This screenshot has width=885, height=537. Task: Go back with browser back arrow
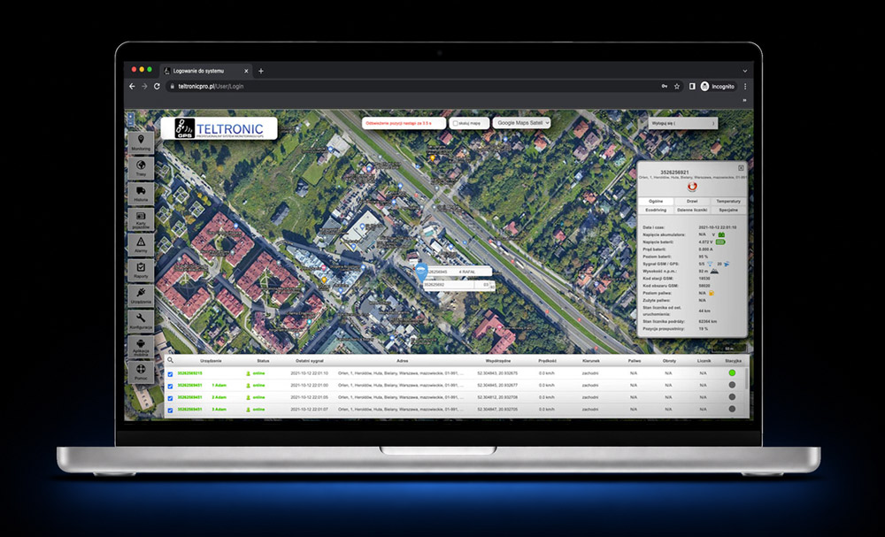pos(132,87)
